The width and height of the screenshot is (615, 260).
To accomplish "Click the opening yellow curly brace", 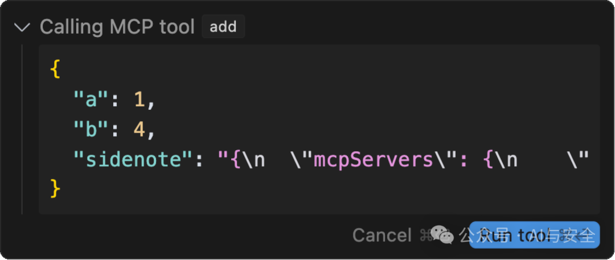I will 55,70.
